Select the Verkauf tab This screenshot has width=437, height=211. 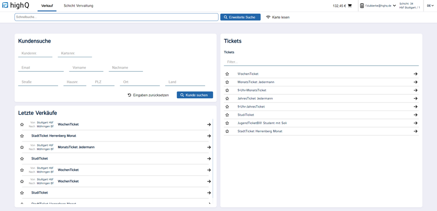(x=47, y=6)
